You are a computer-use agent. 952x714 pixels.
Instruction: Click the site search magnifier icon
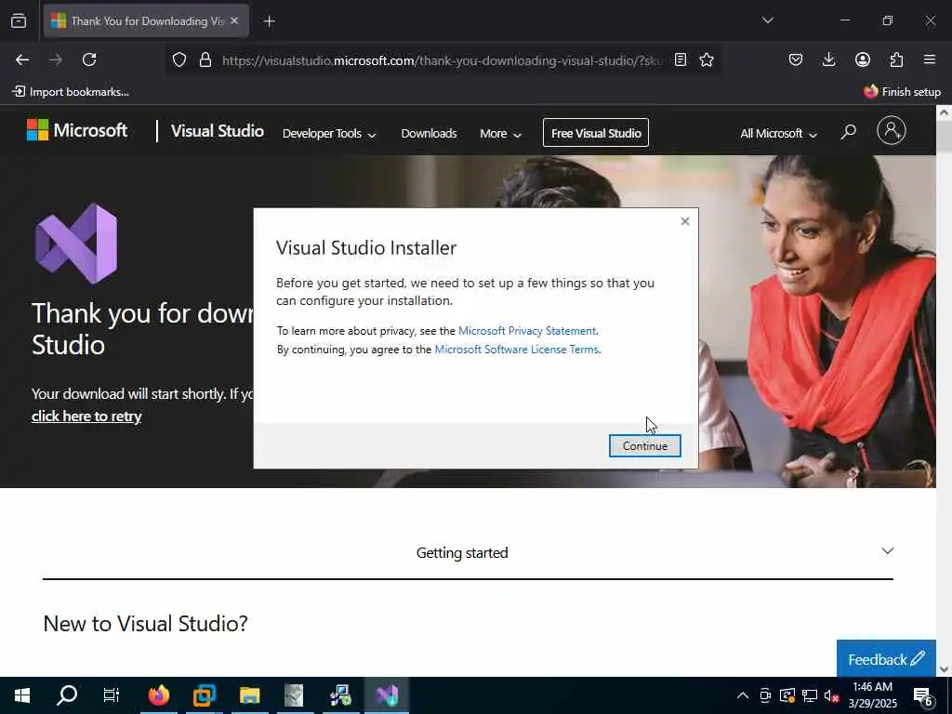click(848, 132)
